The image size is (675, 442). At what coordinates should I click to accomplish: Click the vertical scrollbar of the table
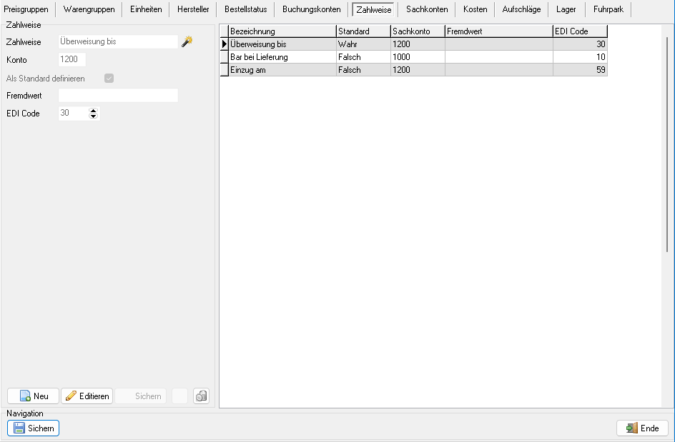[x=668, y=143]
